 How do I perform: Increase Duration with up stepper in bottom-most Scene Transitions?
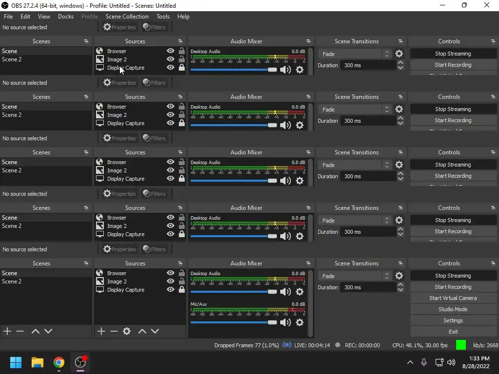pos(401,284)
